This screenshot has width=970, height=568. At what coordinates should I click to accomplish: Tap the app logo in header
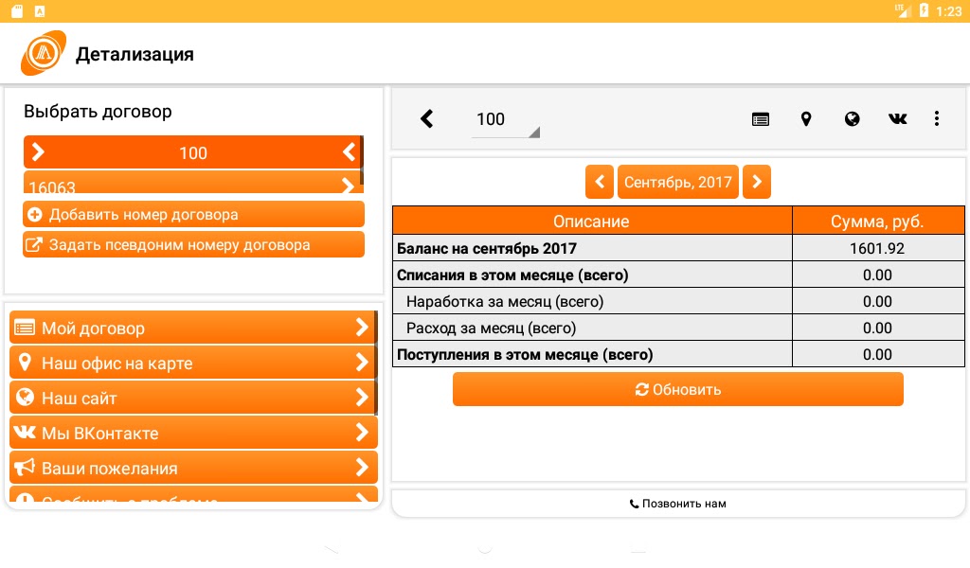[44, 54]
